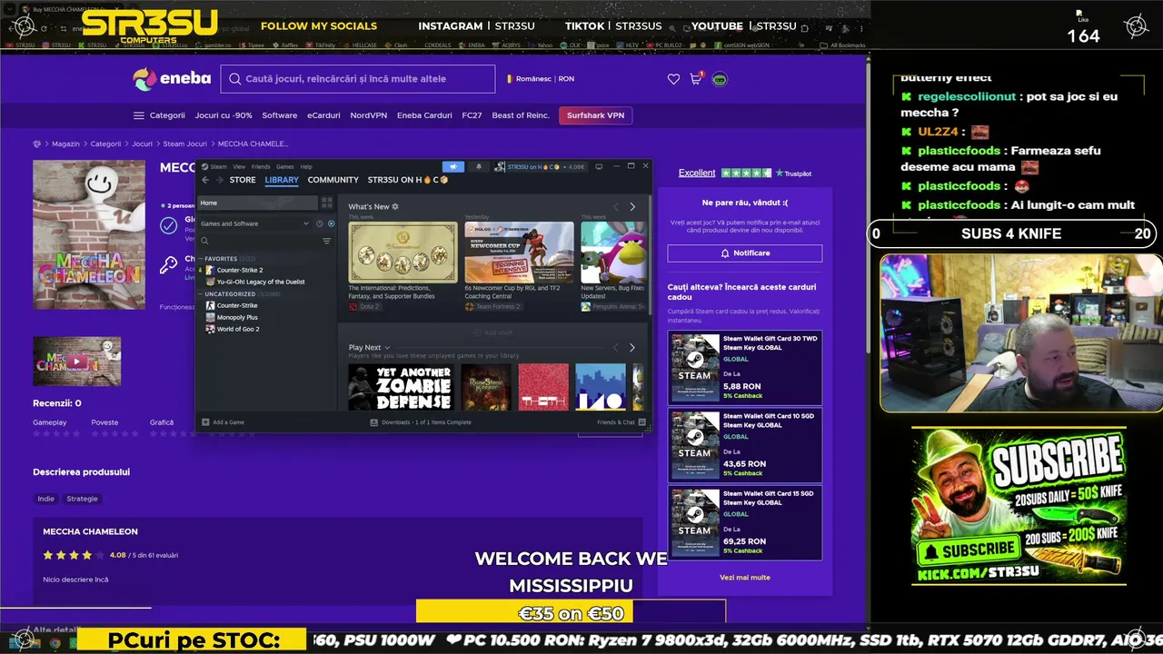1163x654 pixels.
Task: Play the Meccha Chameleon video thumbnail
Action: click(x=77, y=361)
